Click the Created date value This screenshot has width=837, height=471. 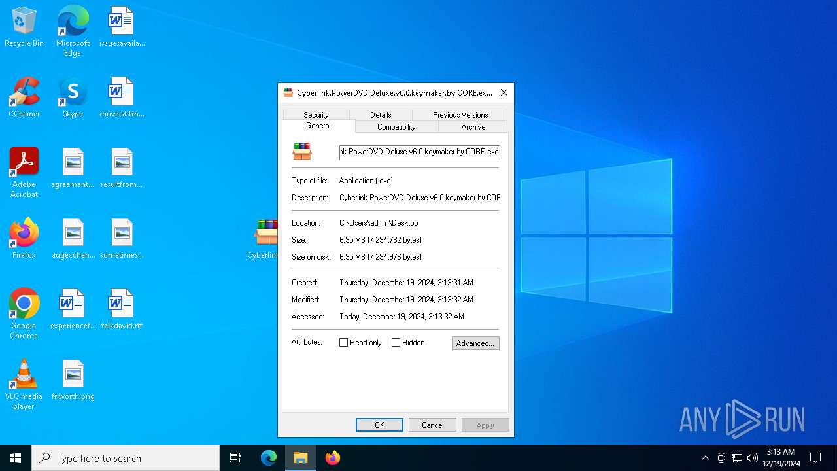click(406, 283)
